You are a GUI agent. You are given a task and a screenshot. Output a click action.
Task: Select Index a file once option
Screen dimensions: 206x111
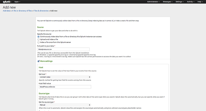[38, 42]
